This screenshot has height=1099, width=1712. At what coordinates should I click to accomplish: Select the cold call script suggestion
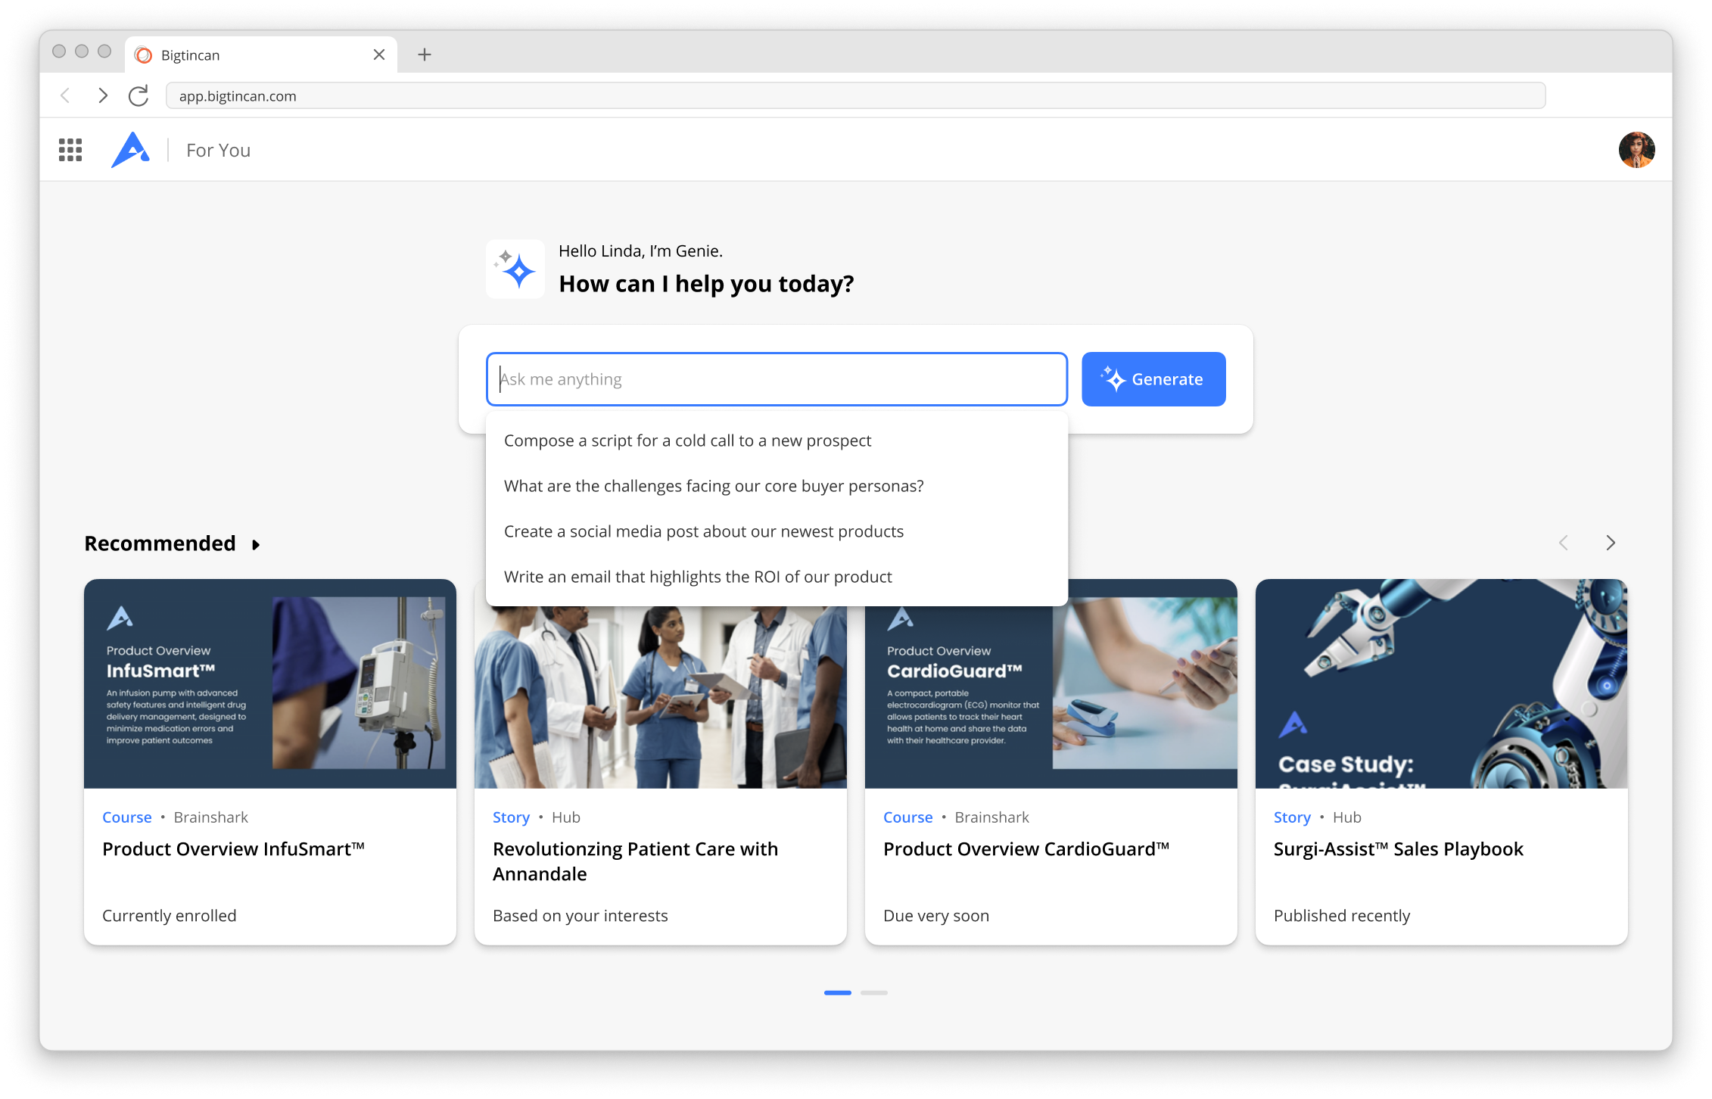[688, 440]
